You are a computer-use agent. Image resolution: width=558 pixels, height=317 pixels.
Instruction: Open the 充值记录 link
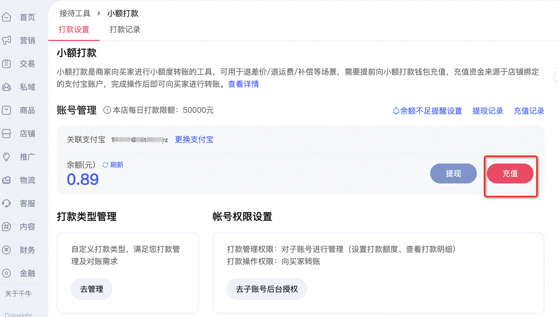point(529,111)
